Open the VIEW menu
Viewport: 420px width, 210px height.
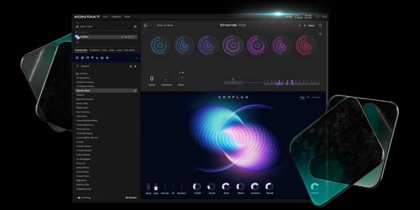point(127,17)
